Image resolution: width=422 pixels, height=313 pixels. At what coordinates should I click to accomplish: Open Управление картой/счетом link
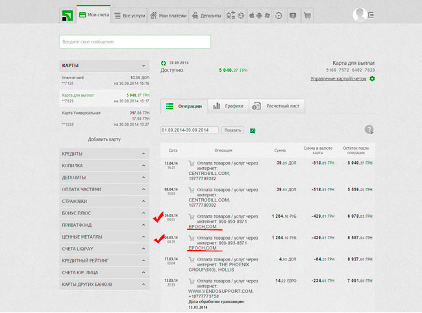click(338, 79)
